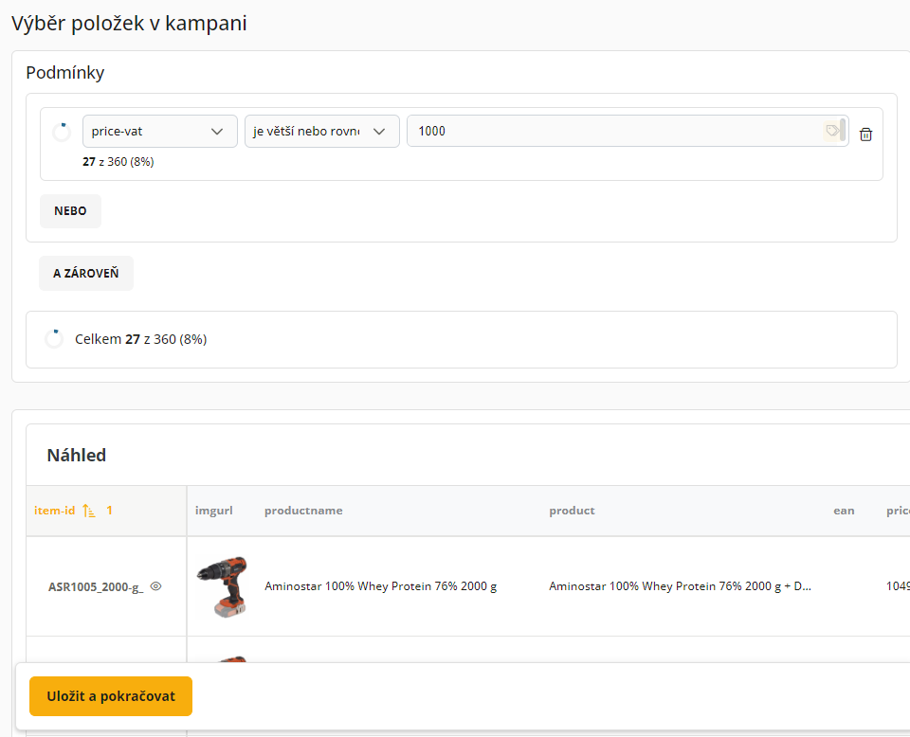
Task: Click the small scrollbar inside the value field
Action: (x=843, y=131)
